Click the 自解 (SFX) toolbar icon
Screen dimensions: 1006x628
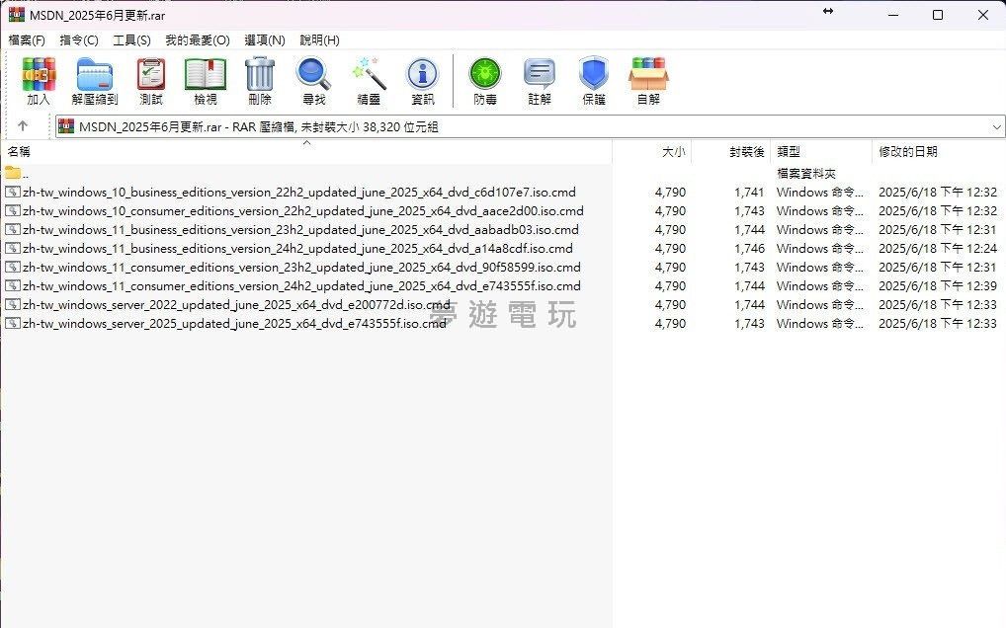(x=648, y=81)
